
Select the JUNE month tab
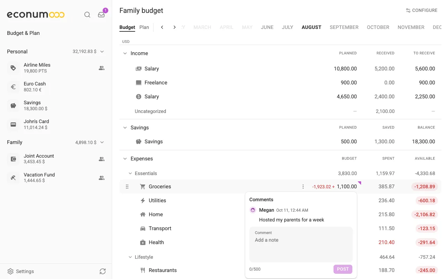click(x=267, y=27)
